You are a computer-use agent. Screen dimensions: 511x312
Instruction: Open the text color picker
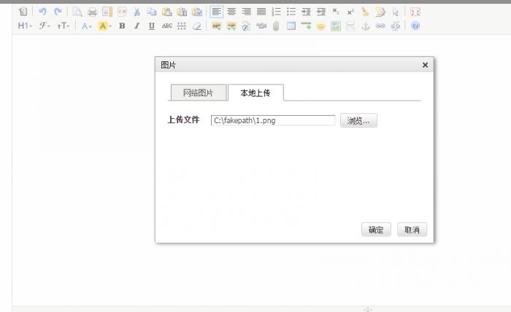click(86, 26)
